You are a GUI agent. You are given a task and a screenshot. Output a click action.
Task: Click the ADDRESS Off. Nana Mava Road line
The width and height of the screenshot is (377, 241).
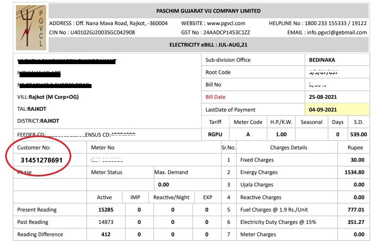(x=108, y=24)
